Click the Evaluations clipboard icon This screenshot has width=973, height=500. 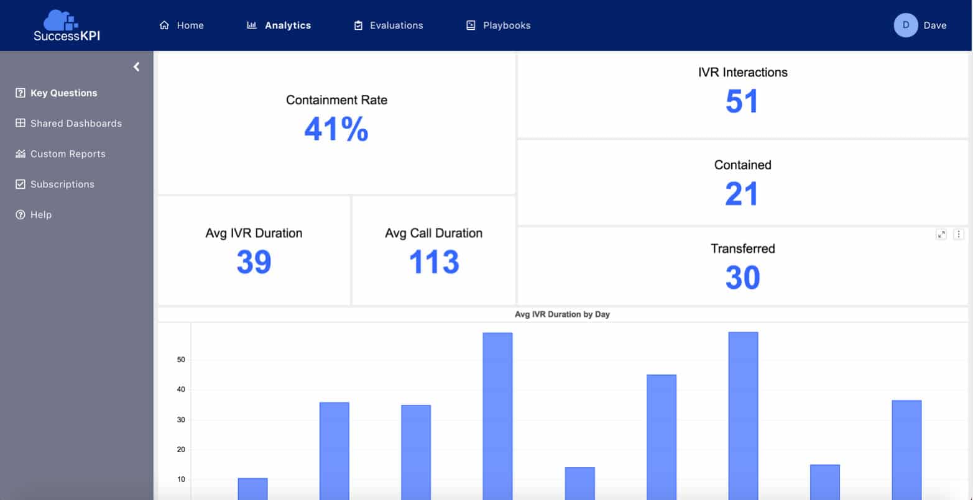click(358, 25)
